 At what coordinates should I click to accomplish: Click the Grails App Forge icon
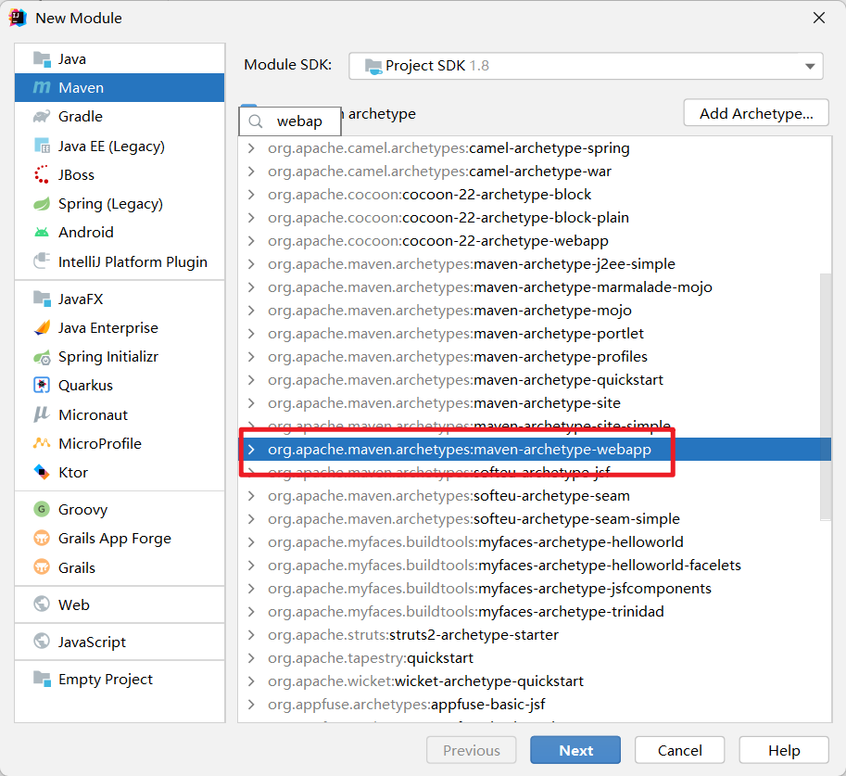[x=42, y=538]
